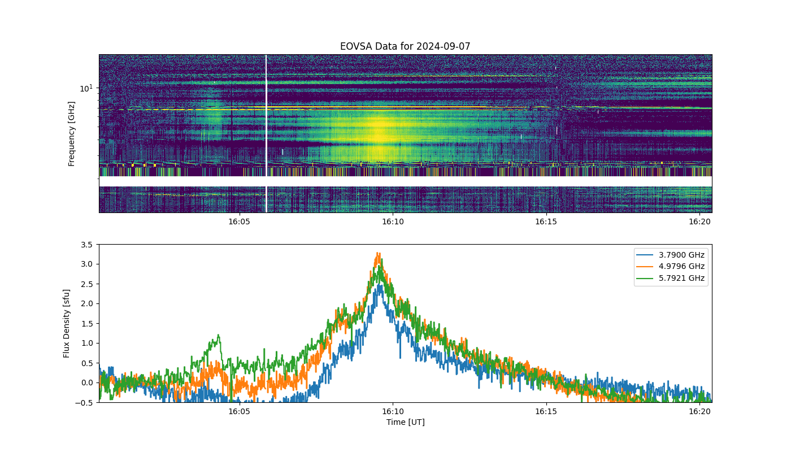
Task: Click the green curve's small bump near 16:04
Action: 218,338
